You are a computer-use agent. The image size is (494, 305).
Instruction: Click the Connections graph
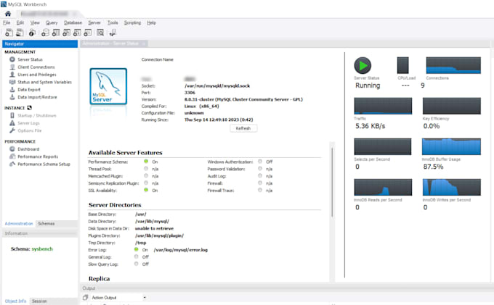point(453,65)
